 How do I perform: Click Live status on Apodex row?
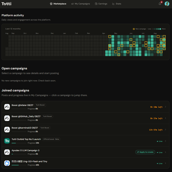pyautogui.click(x=160, y=152)
